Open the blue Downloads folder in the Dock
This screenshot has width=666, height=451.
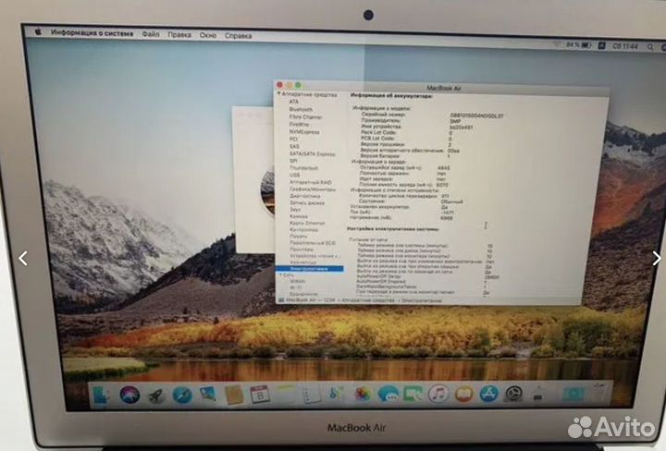click(573, 394)
